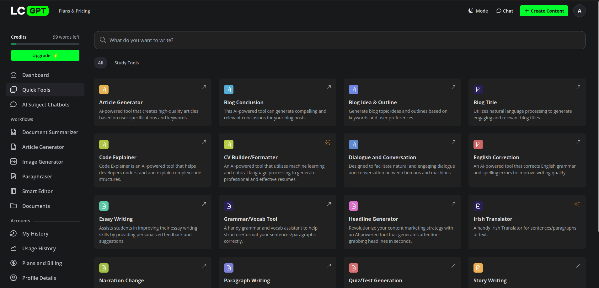Viewport: 599px width, 288px height.
Task: Open Plans & Pricing in top navigation
Action: 74,11
